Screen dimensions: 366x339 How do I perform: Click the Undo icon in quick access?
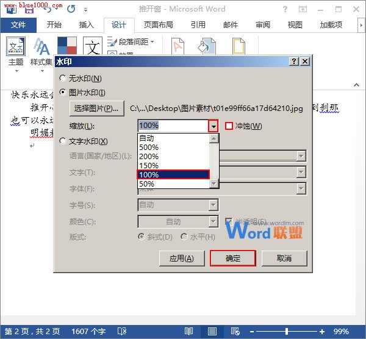(48, 9)
